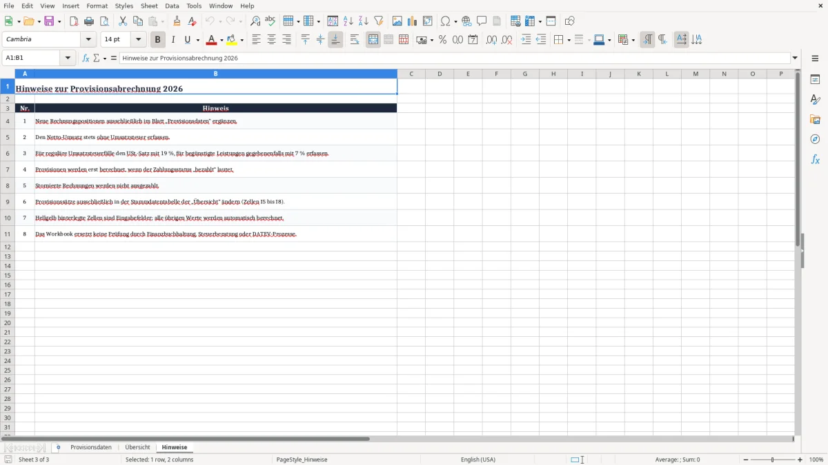Click the Spelling check icon

pyautogui.click(x=270, y=21)
